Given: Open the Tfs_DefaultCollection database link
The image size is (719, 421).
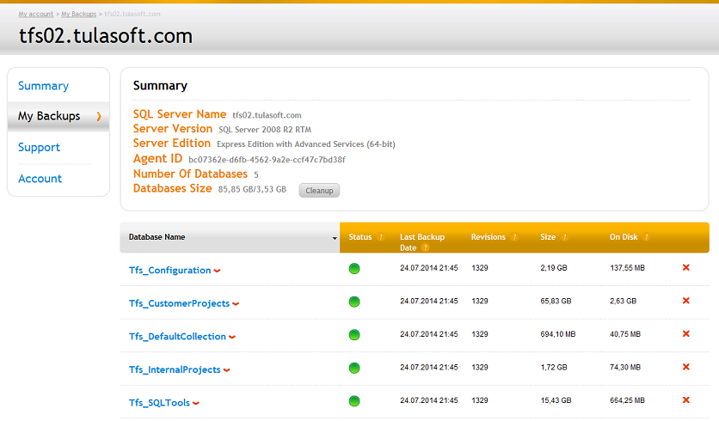Looking at the screenshot, I should 177,336.
